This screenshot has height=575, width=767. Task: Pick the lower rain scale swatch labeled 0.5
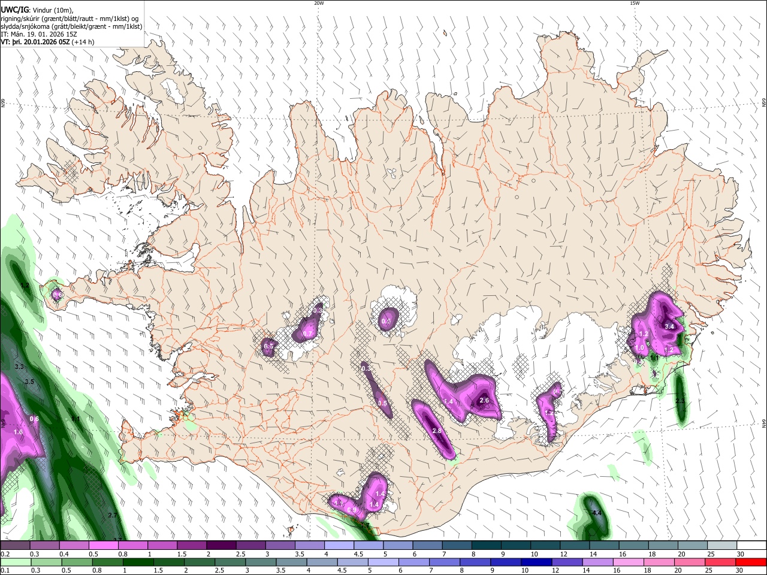pos(77,562)
